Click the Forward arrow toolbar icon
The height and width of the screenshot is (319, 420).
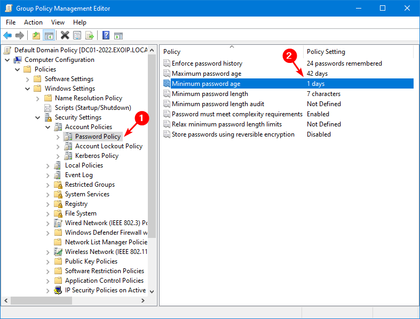(20, 36)
